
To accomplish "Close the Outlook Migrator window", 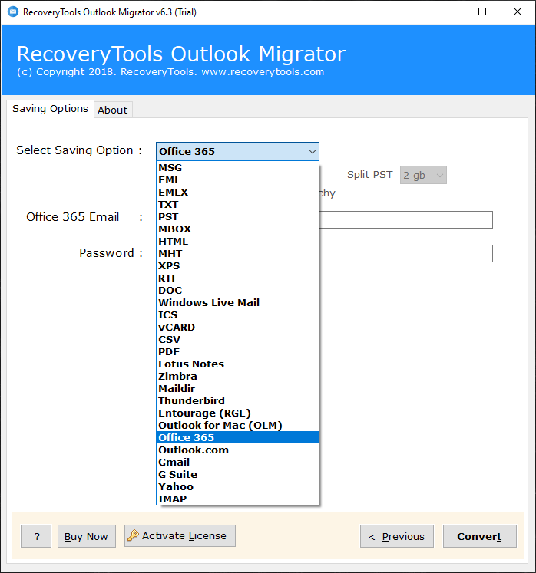I will [x=518, y=12].
